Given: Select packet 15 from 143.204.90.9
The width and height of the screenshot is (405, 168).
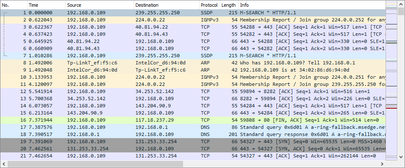Looking at the screenshot, I should coord(193,113).
